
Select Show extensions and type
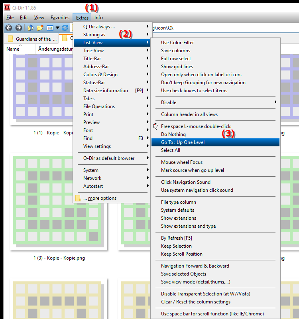[216, 226]
